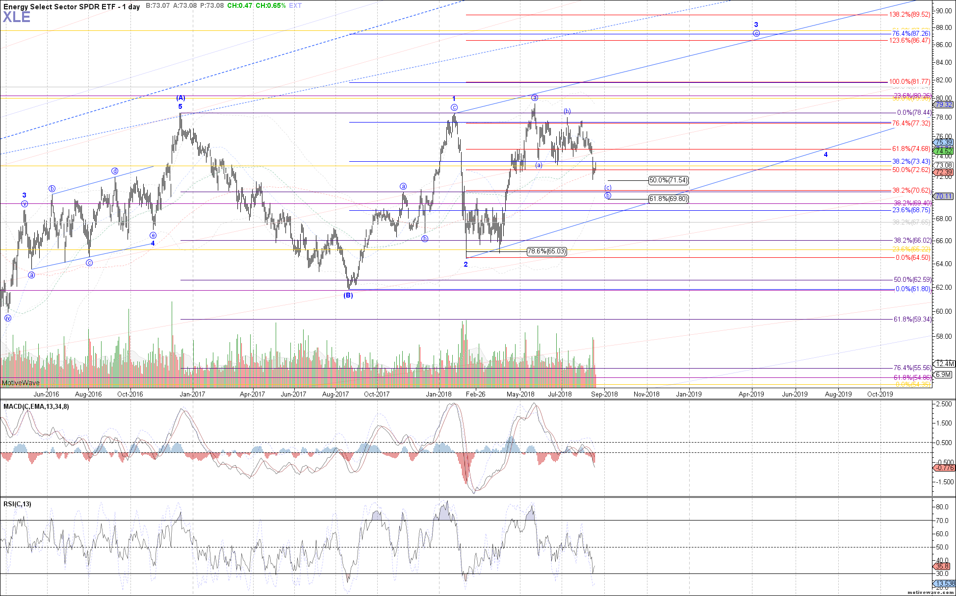This screenshot has width=956, height=596.
Task: Click the '75.39' price tag on axis
Action: point(944,142)
